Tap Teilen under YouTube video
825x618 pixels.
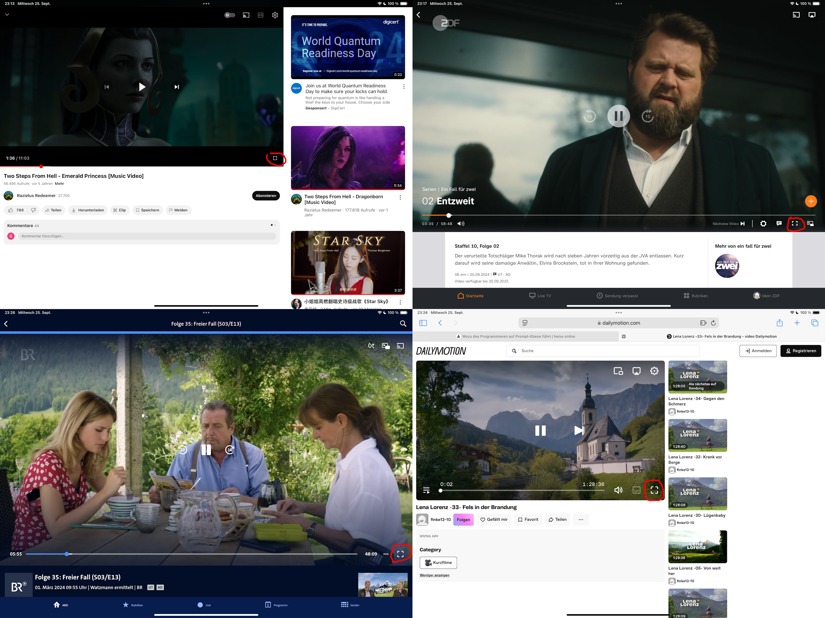[x=53, y=210]
